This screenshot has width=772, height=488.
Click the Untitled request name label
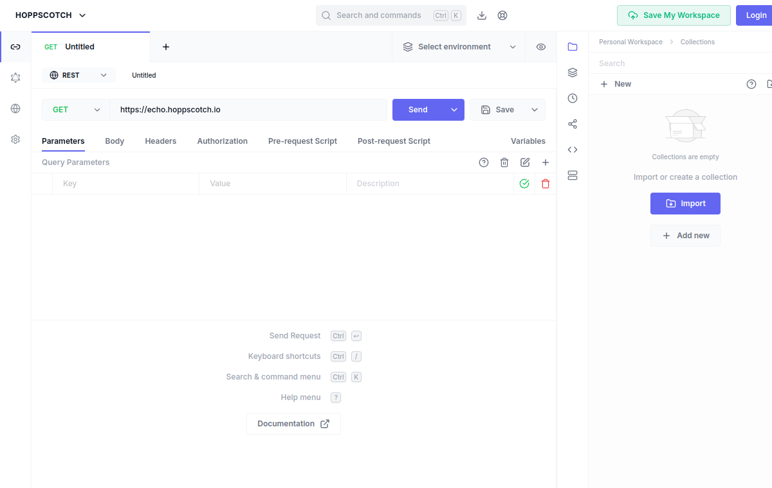pyautogui.click(x=144, y=75)
